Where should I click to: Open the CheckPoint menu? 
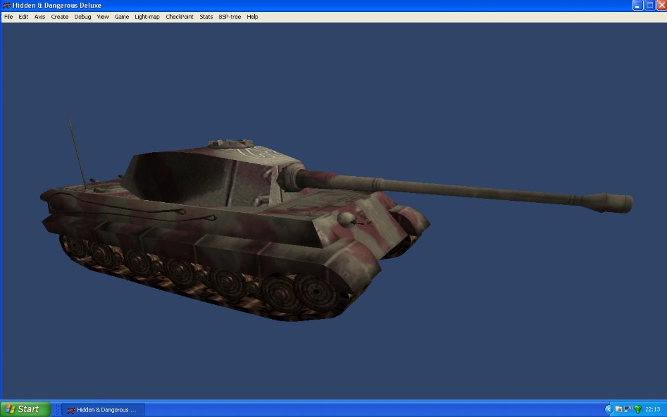(179, 17)
